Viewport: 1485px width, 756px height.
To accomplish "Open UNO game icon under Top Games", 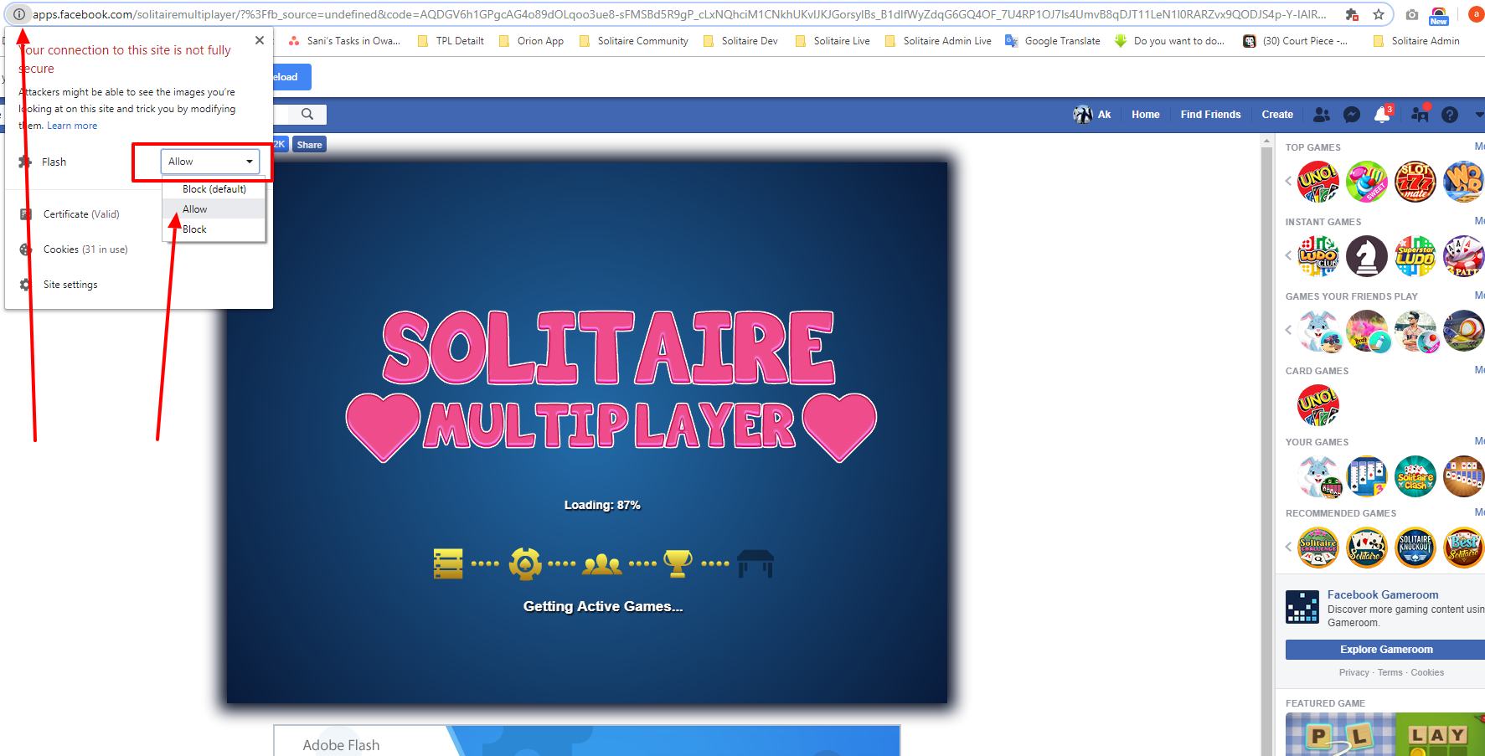I will click(x=1318, y=182).
